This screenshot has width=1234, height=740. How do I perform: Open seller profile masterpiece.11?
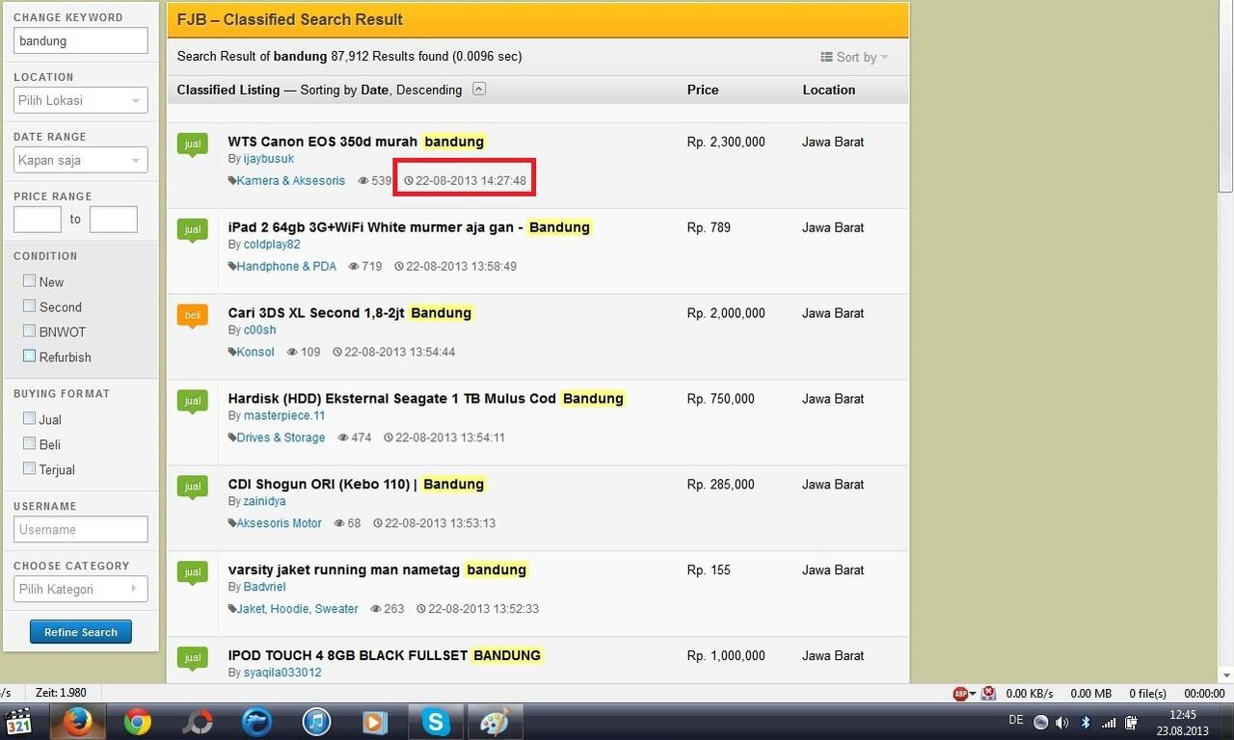(x=284, y=416)
